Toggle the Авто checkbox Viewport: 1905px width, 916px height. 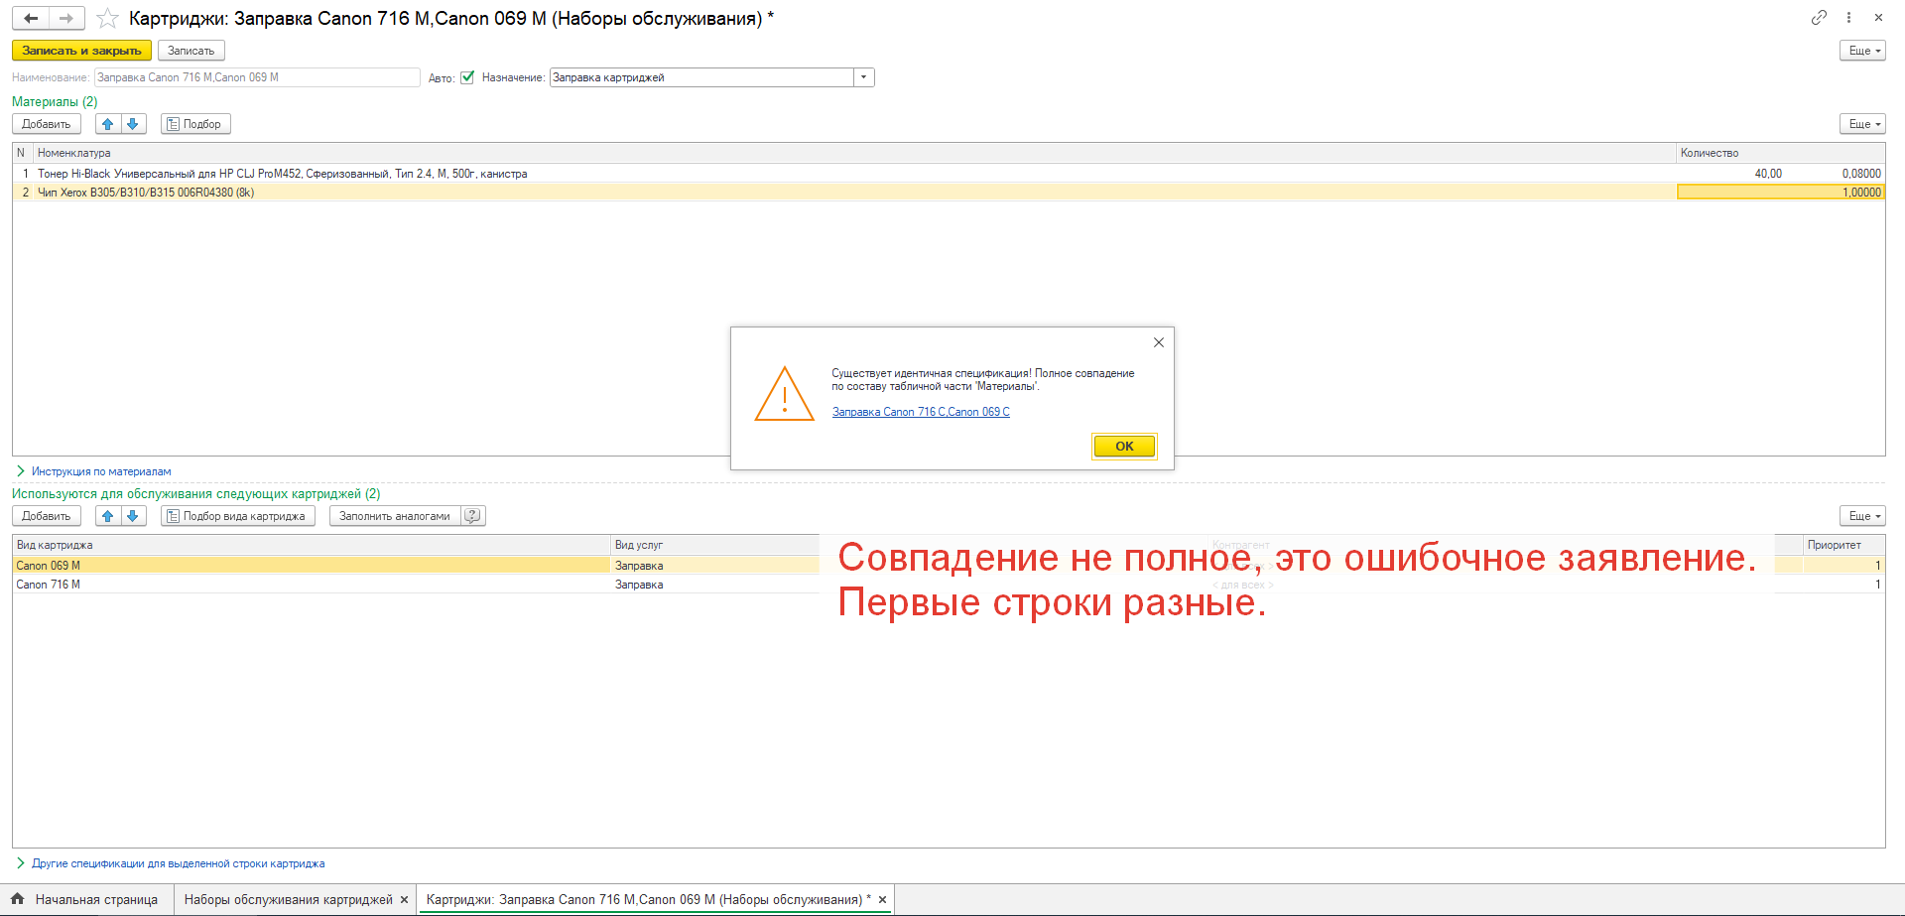point(467,77)
